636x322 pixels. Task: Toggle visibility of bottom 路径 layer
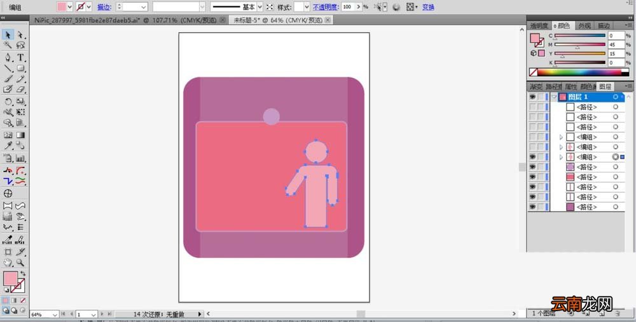pos(532,206)
